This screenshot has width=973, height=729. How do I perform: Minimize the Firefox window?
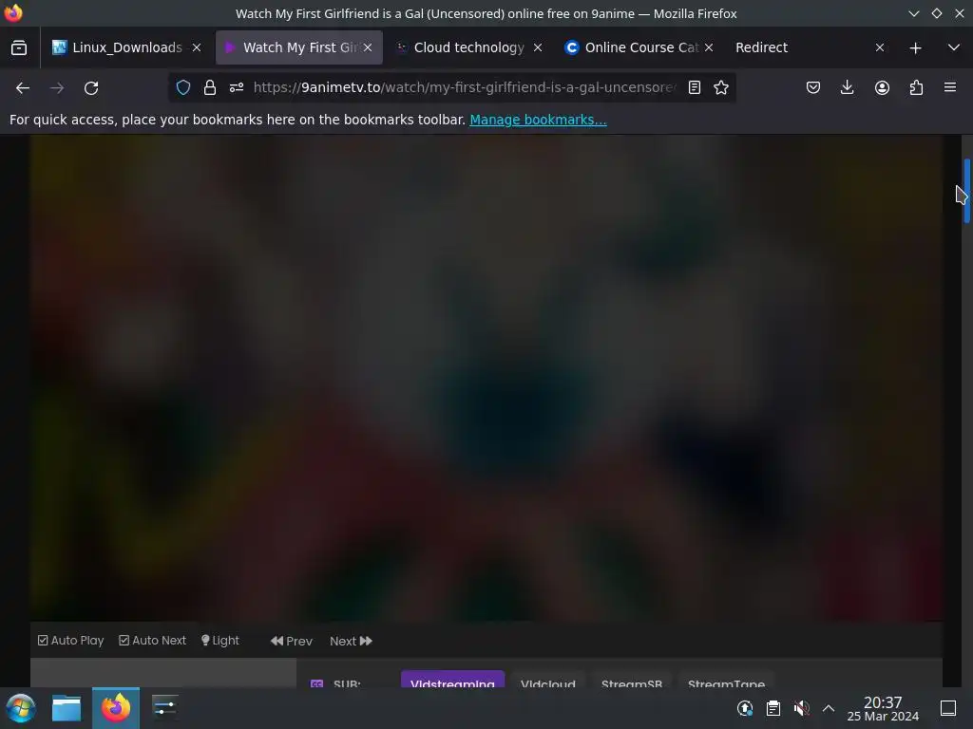[913, 13]
